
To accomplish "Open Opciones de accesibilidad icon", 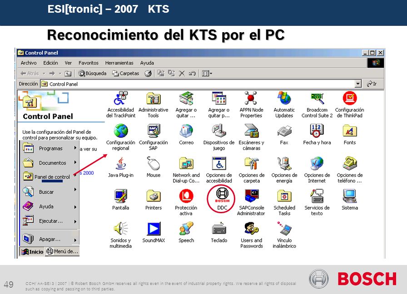I will coord(219,164).
